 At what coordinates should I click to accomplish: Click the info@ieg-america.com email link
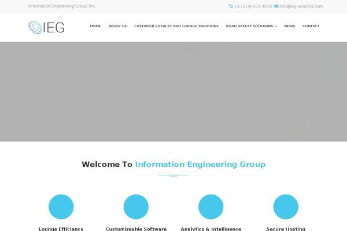tap(301, 6)
